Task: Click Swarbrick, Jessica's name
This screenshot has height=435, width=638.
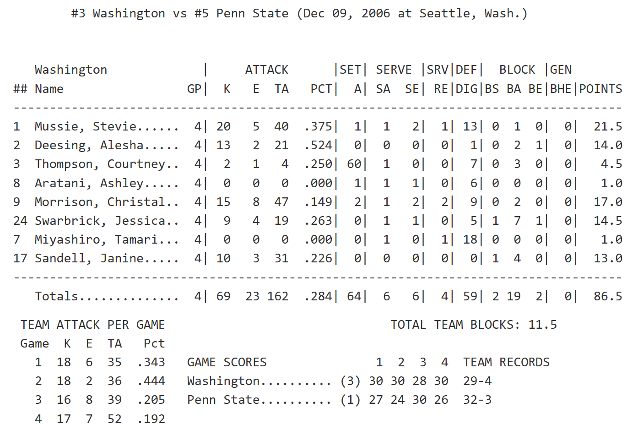Action: click(x=100, y=221)
